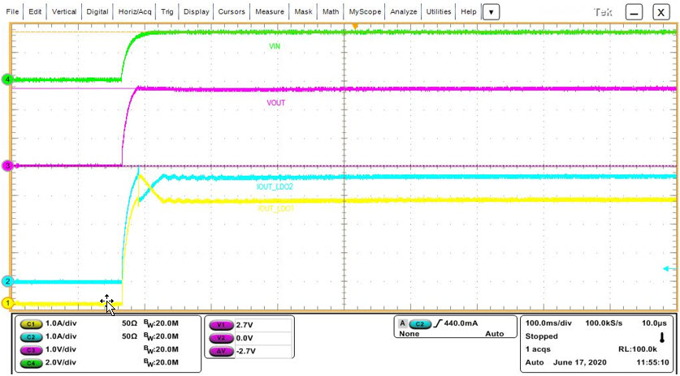Open the Analyze menu
This screenshot has width=680, height=376.
(403, 11)
